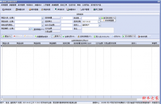Open 库存管理 menu

point(21,5)
